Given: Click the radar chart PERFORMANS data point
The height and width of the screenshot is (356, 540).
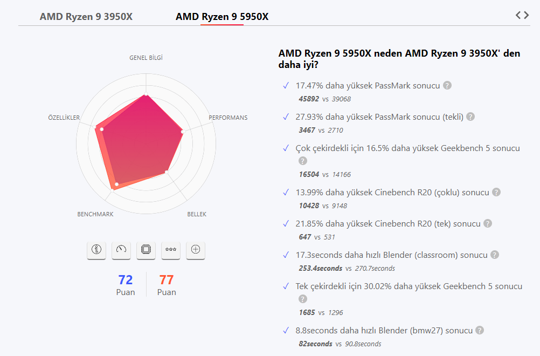Looking at the screenshot, I should (x=183, y=132).
